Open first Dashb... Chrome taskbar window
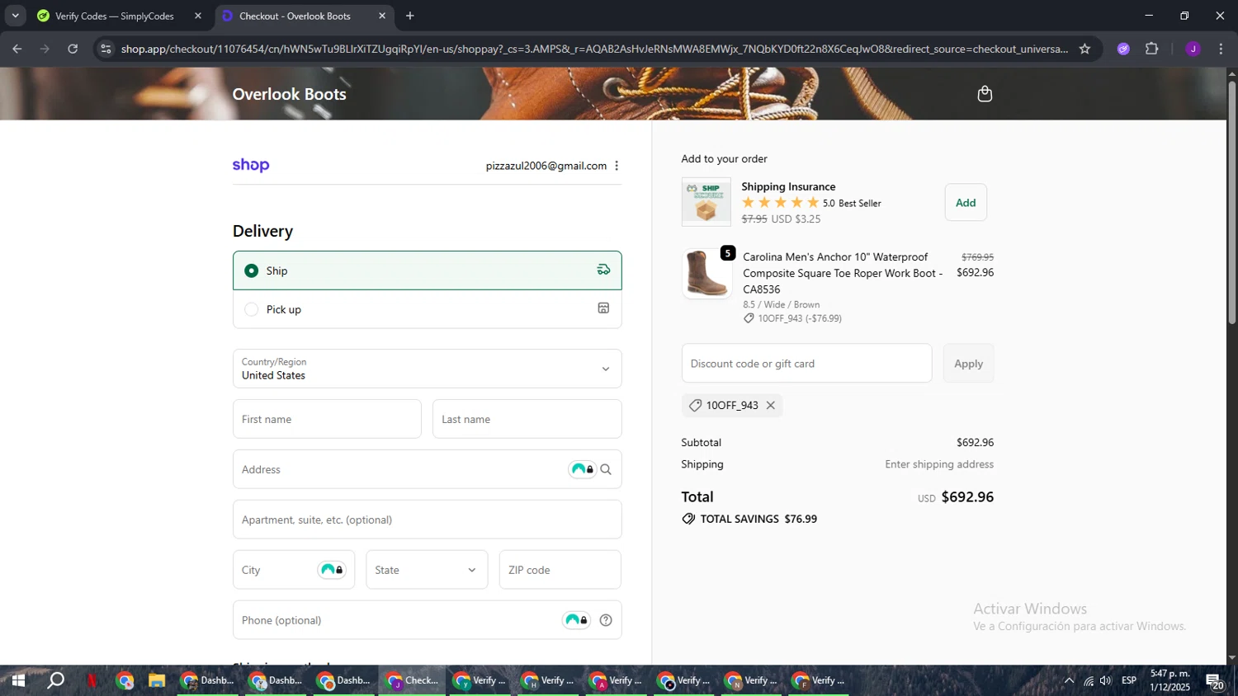The width and height of the screenshot is (1238, 696). coord(208,681)
